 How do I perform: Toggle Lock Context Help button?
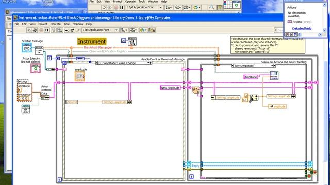pyautogui.click(x=291, y=34)
